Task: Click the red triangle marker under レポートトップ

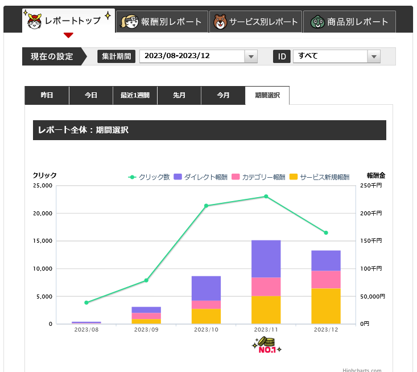Action: (x=68, y=35)
